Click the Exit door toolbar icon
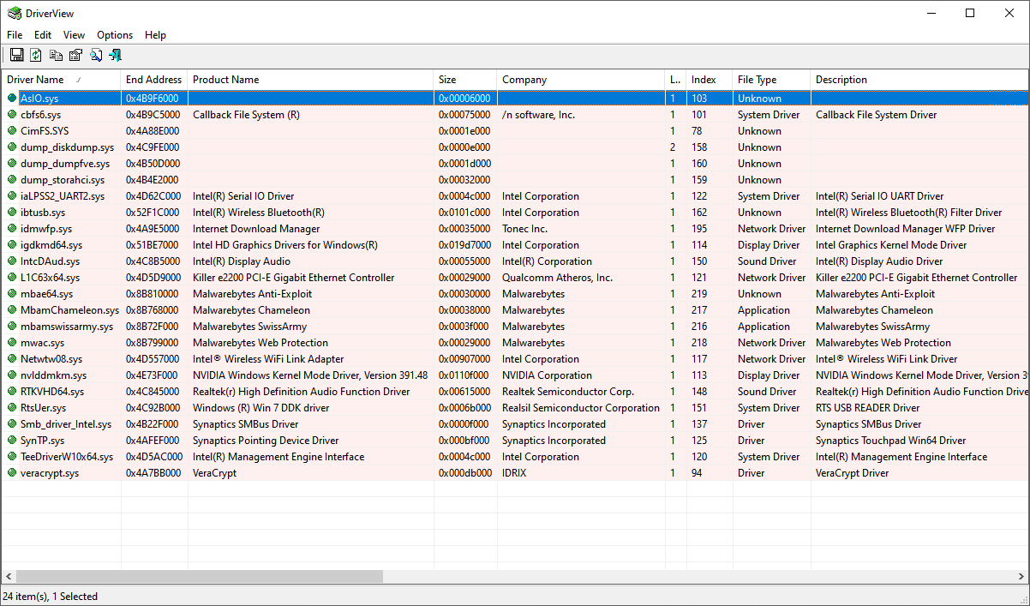The image size is (1030, 606). (x=115, y=54)
